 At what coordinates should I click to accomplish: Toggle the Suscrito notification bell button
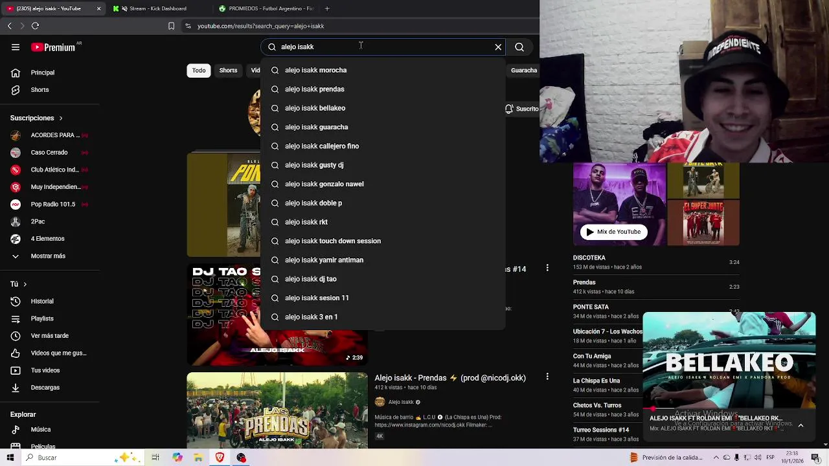pyautogui.click(x=522, y=109)
